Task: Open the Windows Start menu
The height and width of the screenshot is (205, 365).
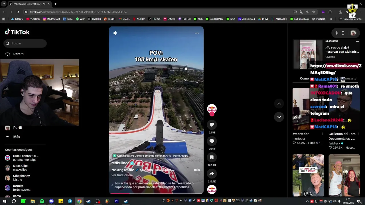Action: pyautogui.click(x=4, y=201)
